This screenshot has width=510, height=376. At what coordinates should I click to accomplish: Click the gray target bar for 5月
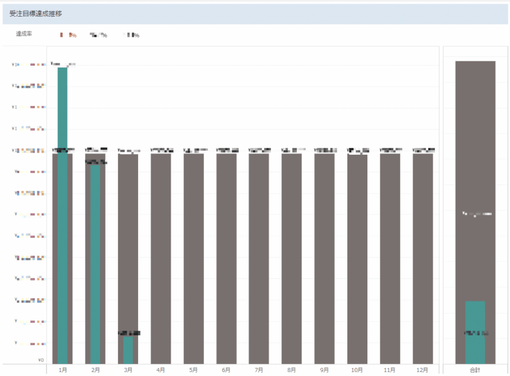[194, 258]
